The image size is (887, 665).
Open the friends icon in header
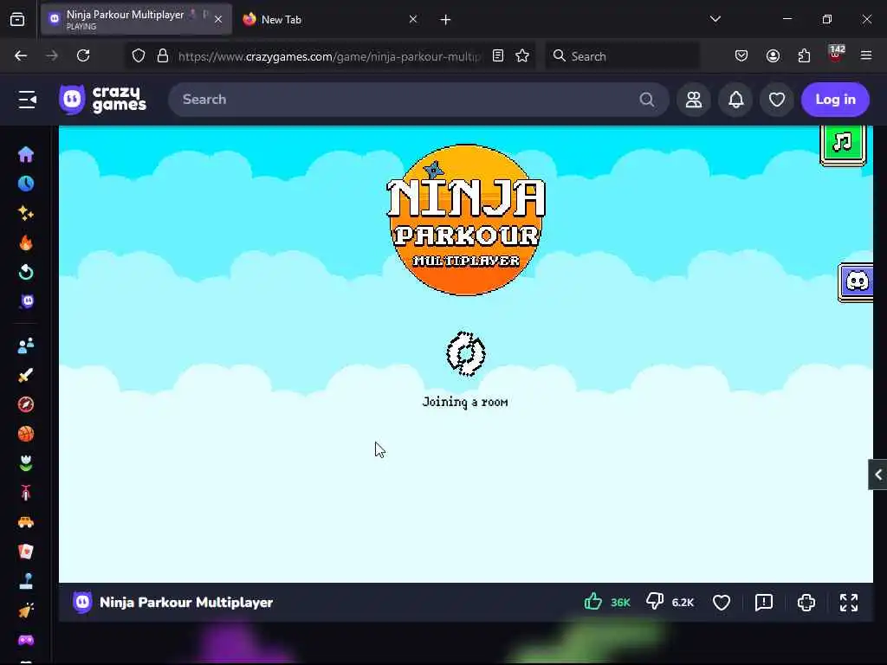(694, 100)
